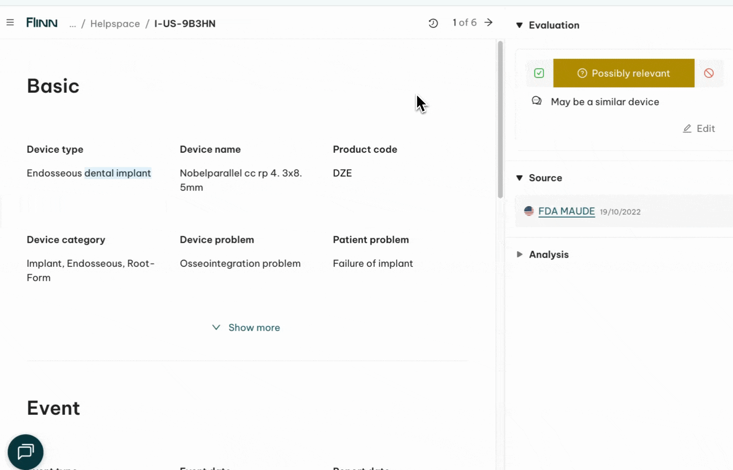Go to next record arrow
Image resolution: width=733 pixels, height=470 pixels.
489,23
